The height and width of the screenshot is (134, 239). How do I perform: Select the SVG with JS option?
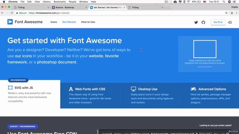pos(30,94)
